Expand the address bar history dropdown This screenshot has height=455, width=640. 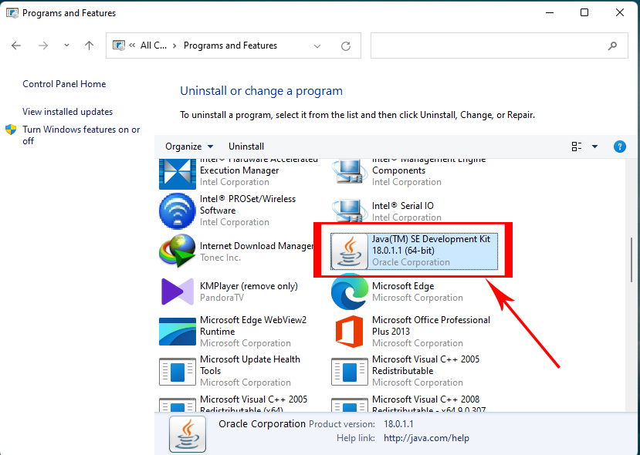click(x=317, y=46)
